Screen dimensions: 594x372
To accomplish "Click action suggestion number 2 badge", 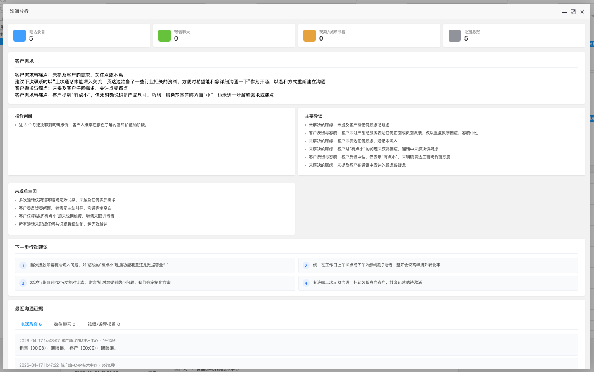I will (306, 266).
